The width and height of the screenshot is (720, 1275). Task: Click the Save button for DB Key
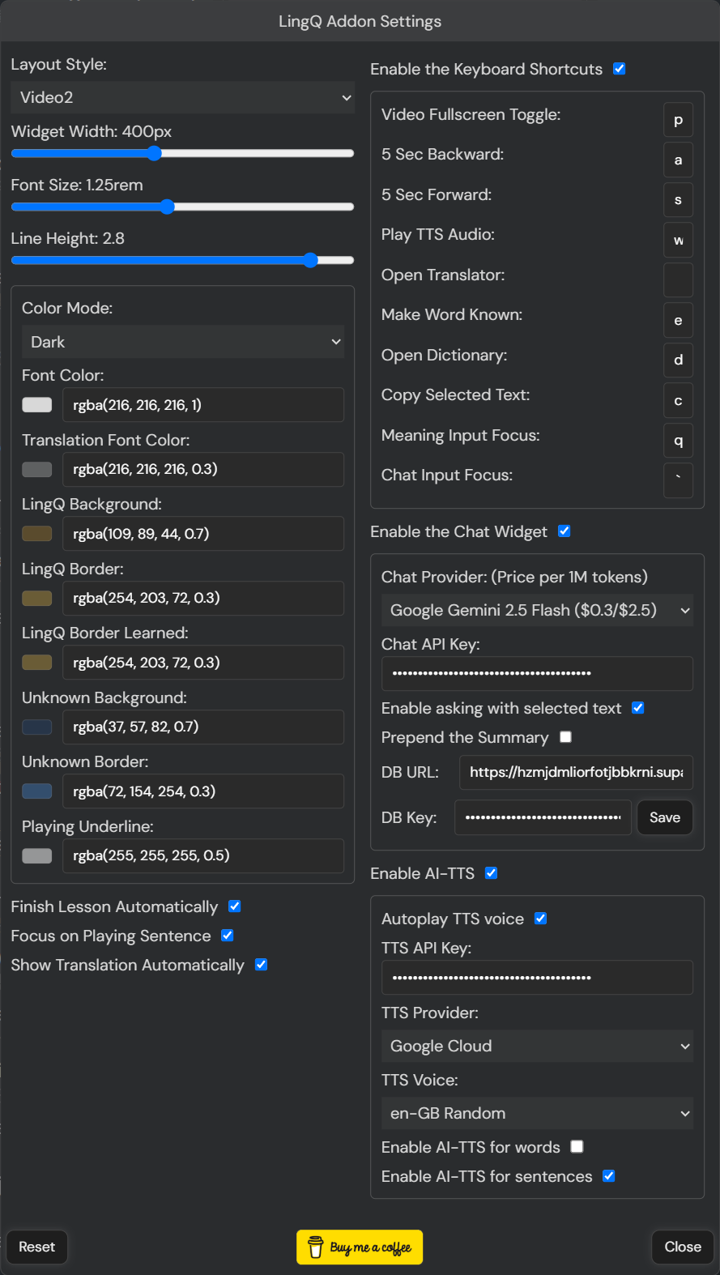[x=665, y=818]
